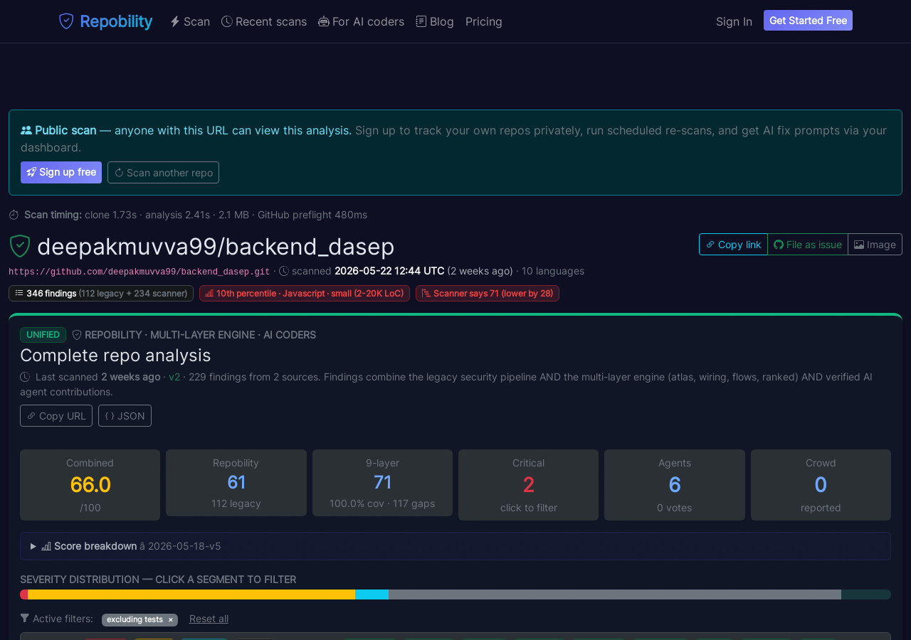911x640 pixels.
Task: Click the scan date '2026-05-22 12:44 UTC'
Action: click(x=389, y=271)
